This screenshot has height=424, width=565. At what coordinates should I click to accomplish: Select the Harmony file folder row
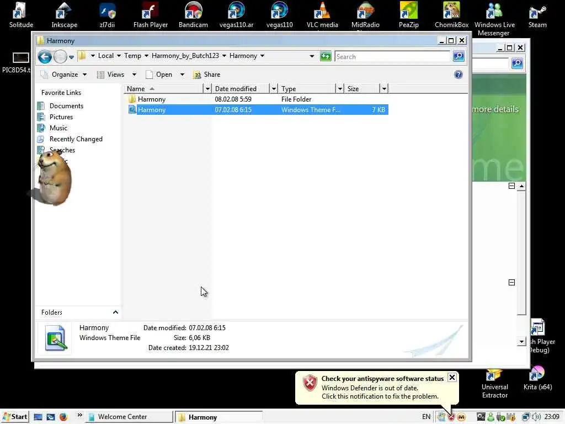(258, 99)
